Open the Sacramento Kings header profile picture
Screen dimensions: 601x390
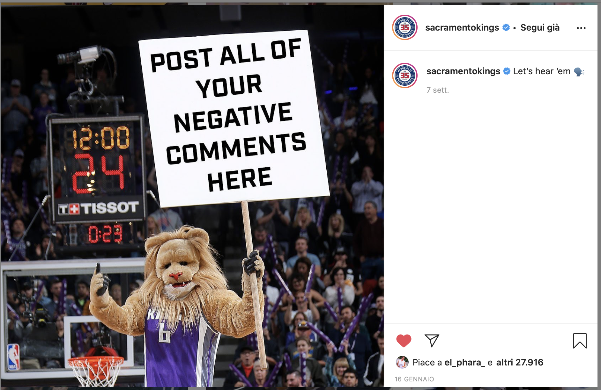pyautogui.click(x=404, y=27)
